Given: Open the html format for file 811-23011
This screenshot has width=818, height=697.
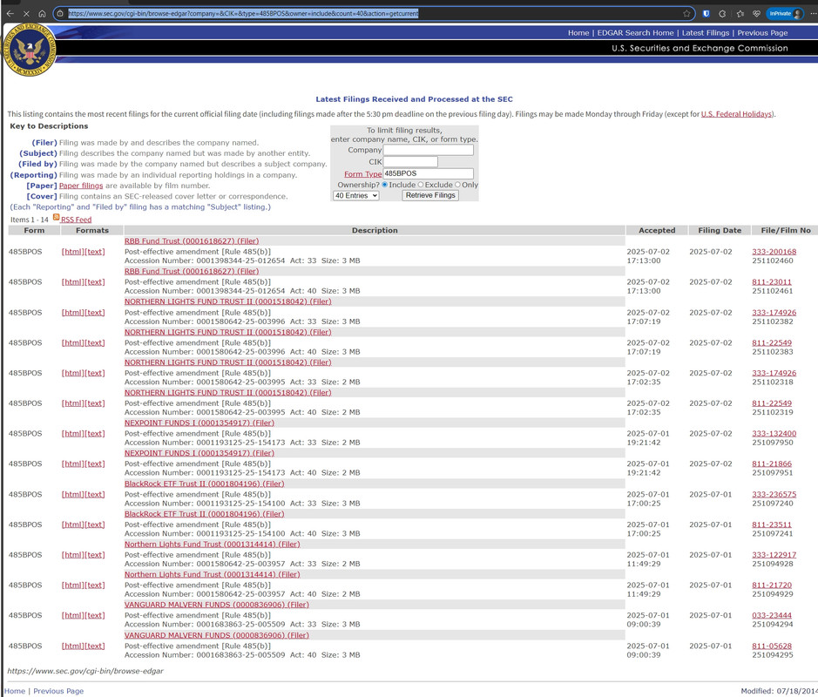Looking at the screenshot, I should tap(72, 281).
